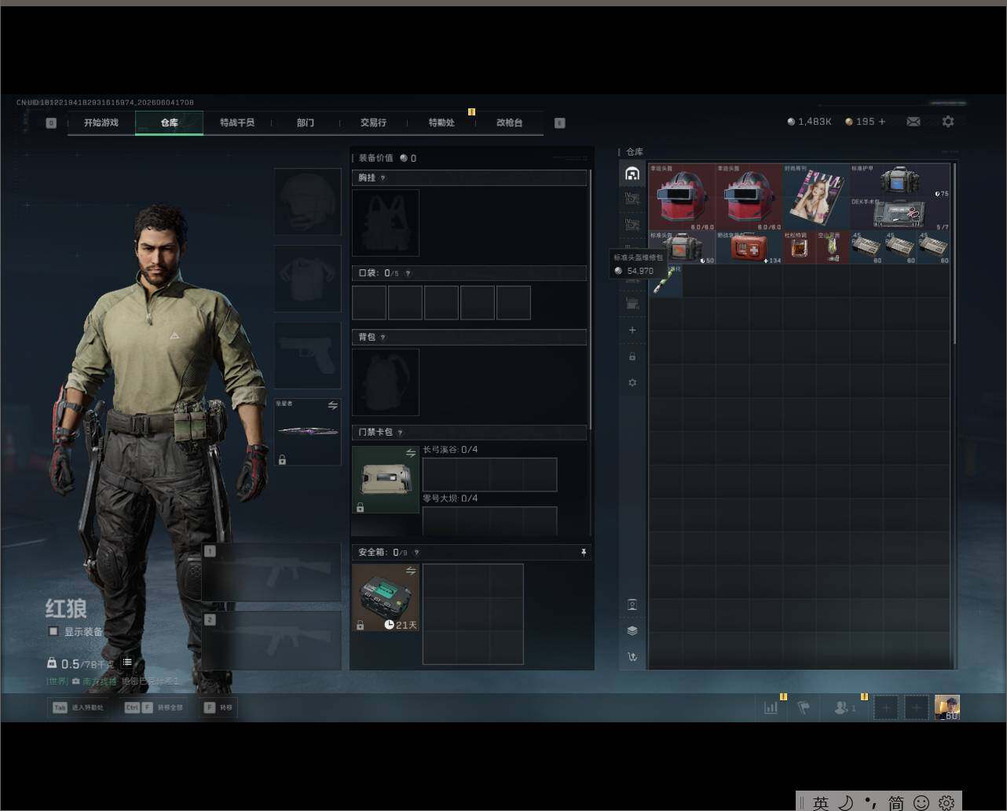The height and width of the screenshot is (811, 1007).
Task: Select the 仓库 tab
Action: coord(170,122)
